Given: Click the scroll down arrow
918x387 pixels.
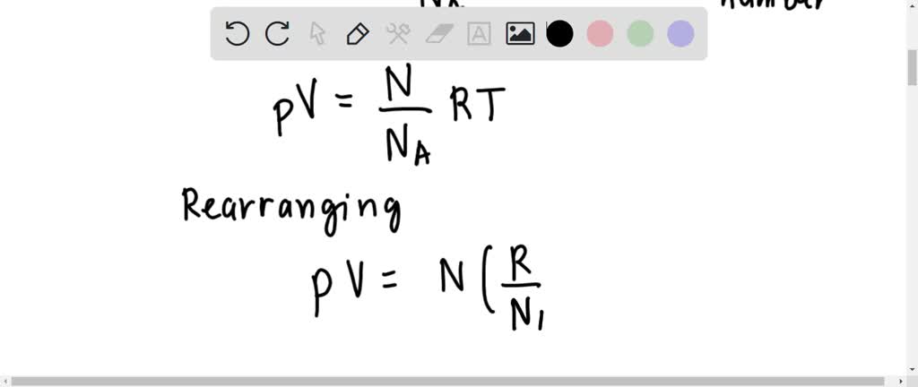Looking at the screenshot, I should click(912, 369).
